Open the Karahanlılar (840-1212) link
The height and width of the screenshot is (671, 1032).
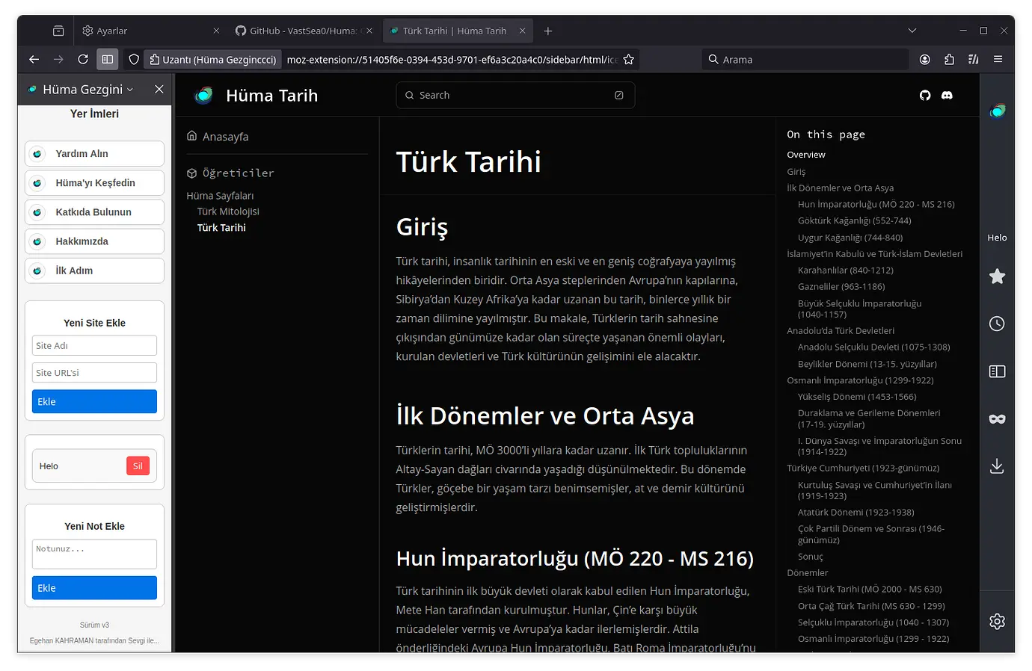click(x=846, y=270)
